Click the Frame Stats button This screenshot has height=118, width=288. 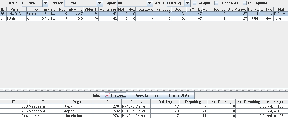179,95
